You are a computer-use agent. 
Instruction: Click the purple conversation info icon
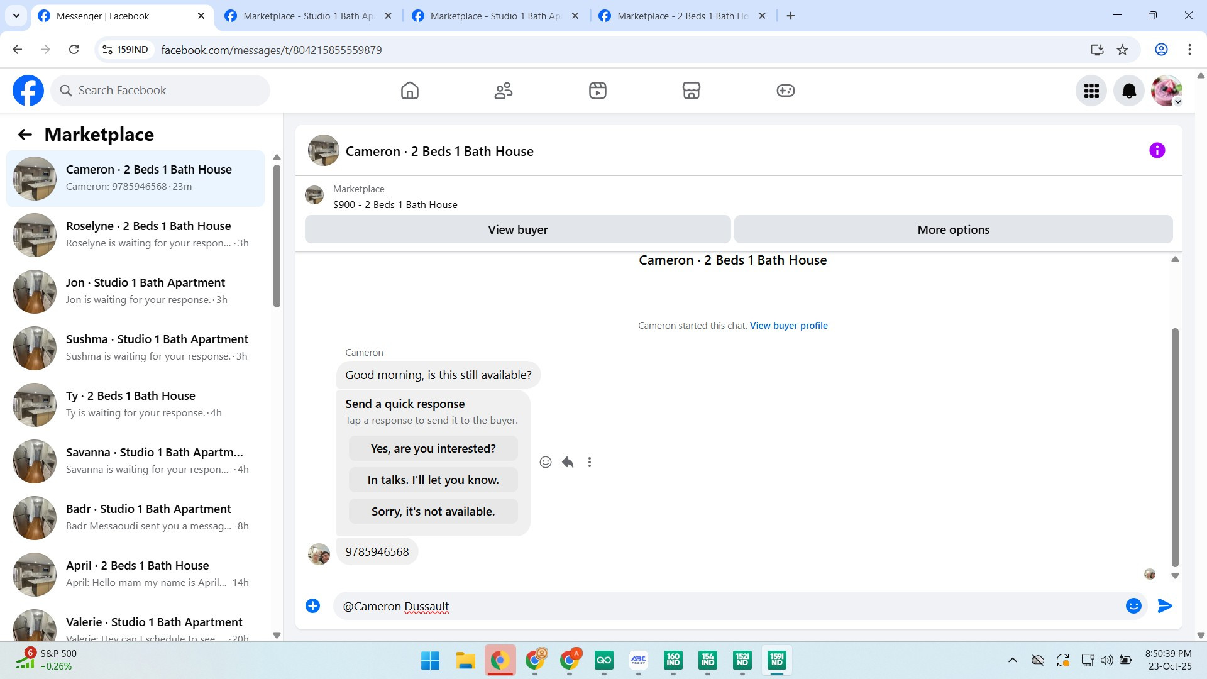click(x=1157, y=150)
